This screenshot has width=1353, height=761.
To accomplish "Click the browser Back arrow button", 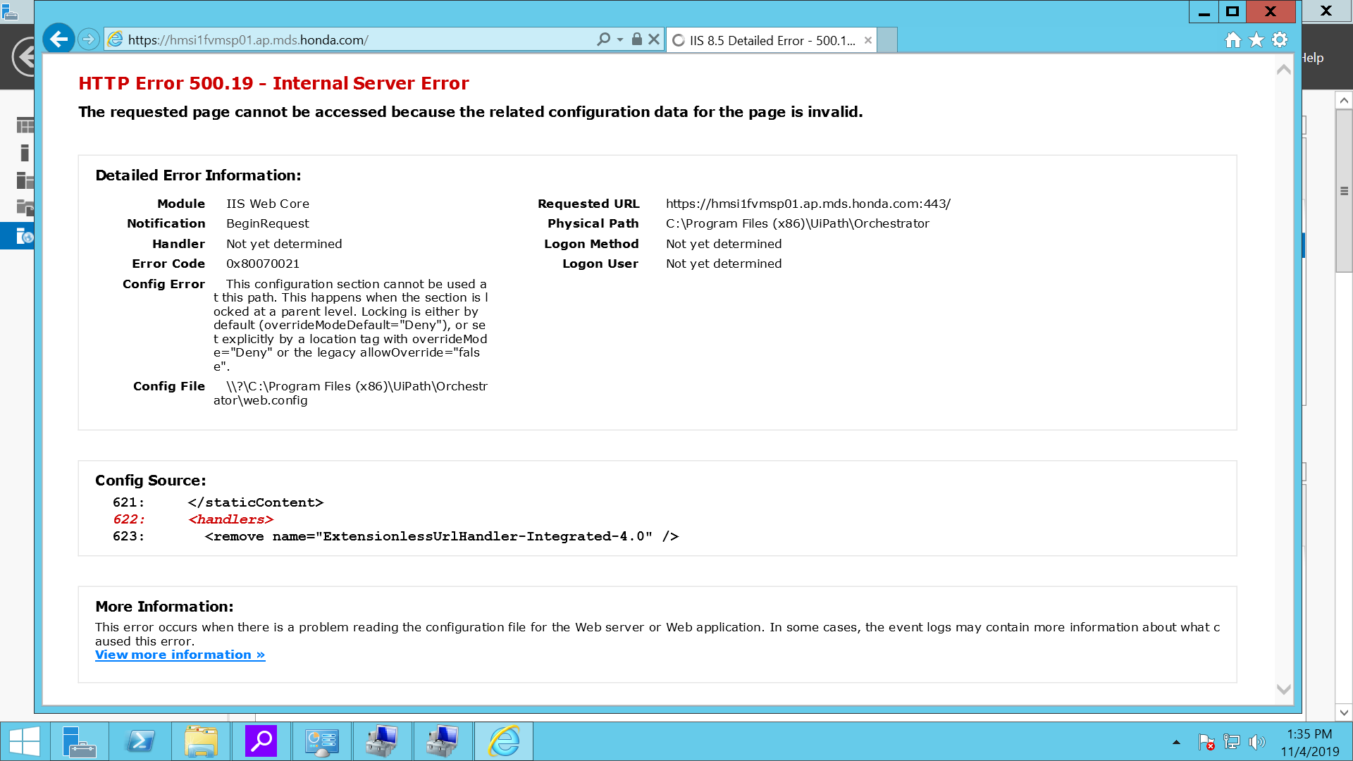I will pyautogui.click(x=59, y=39).
